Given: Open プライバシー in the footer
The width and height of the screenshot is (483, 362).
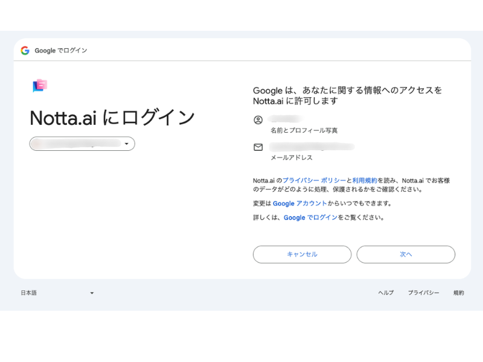Looking at the screenshot, I should pos(423,293).
